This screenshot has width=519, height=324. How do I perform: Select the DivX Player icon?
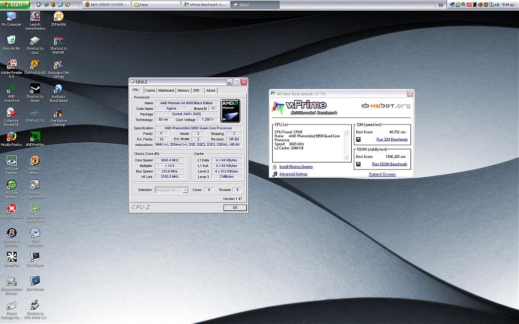tap(35, 260)
